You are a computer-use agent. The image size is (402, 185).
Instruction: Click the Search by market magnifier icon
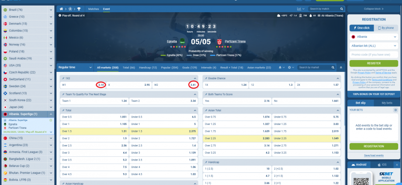point(333,67)
